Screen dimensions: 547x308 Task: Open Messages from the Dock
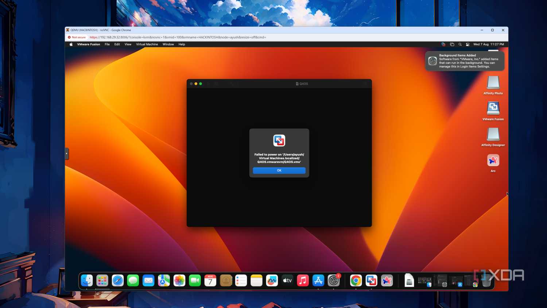point(133,280)
